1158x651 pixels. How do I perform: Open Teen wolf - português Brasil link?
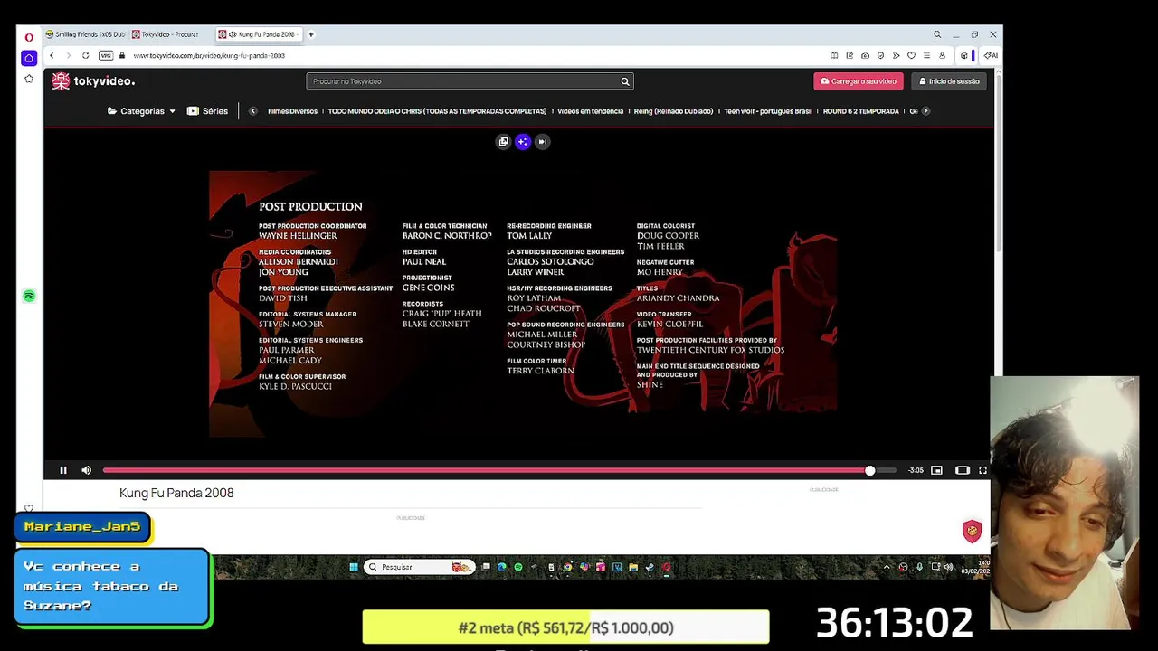(768, 111)
